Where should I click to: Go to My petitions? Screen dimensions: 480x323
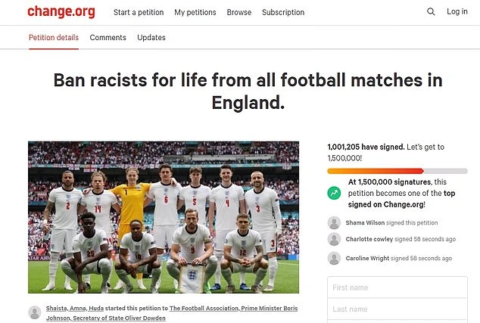(x=195, y=13)
